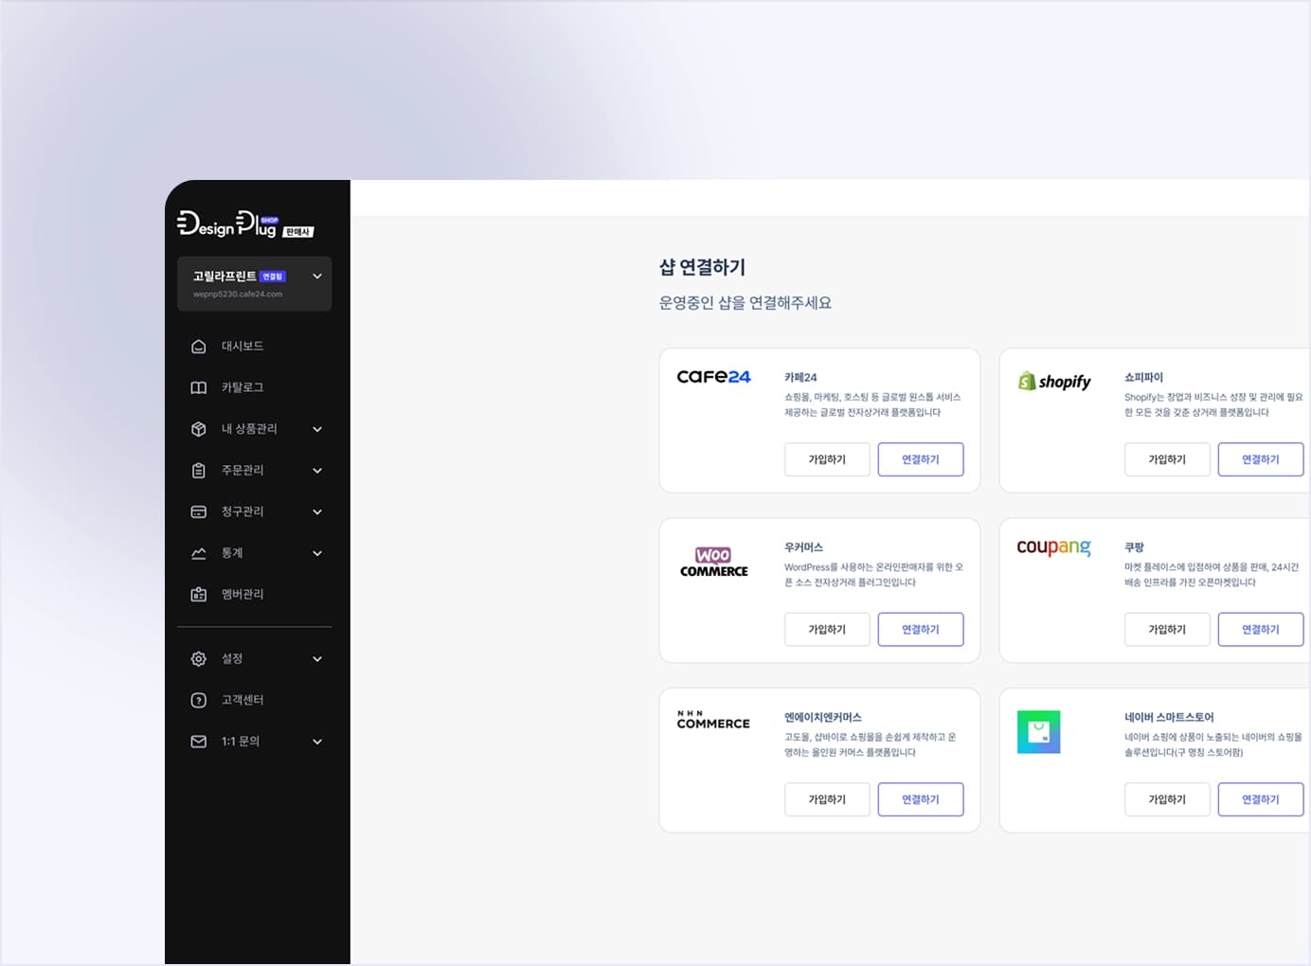This screenshot has width=1311, height=966.
Task: Expand the 내 상품관리 submenu chevron
Action: pos(317,429)
